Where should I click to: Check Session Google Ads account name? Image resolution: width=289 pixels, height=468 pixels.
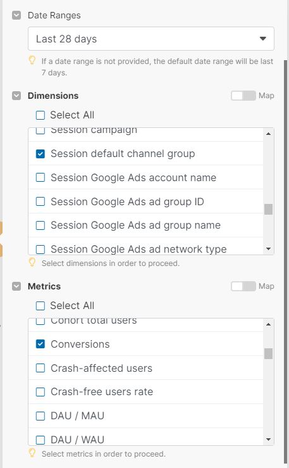pyautogui.click(x=40, y=177)
